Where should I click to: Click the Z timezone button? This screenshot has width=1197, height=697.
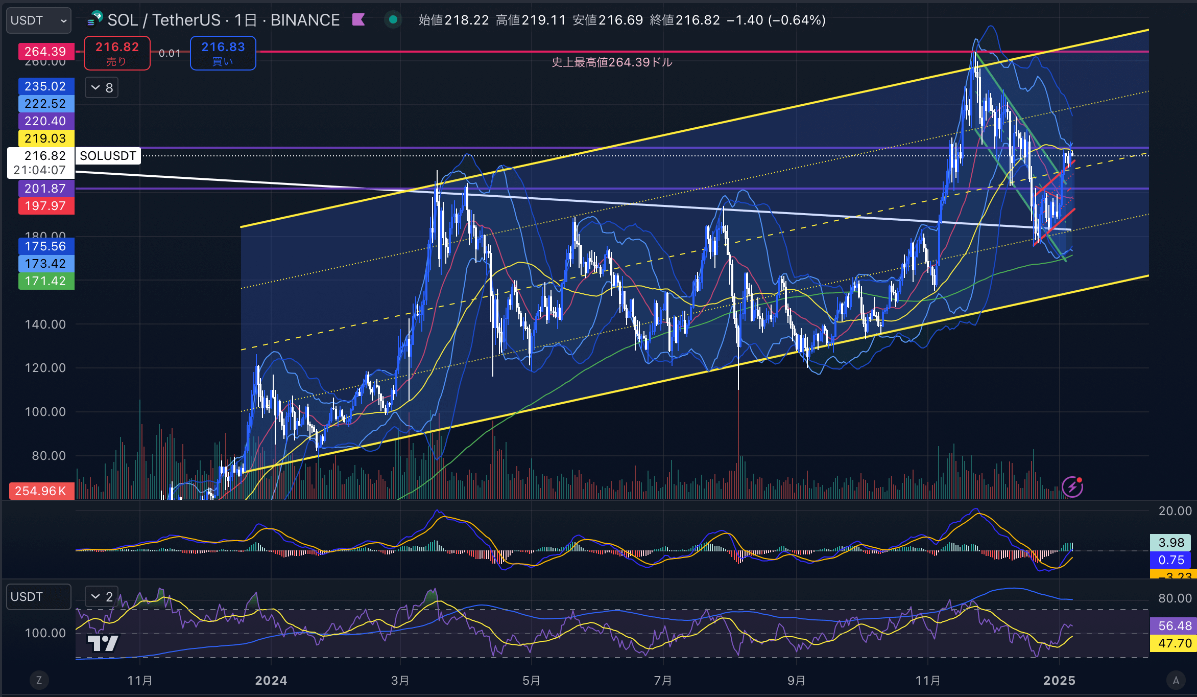[39, 680]
